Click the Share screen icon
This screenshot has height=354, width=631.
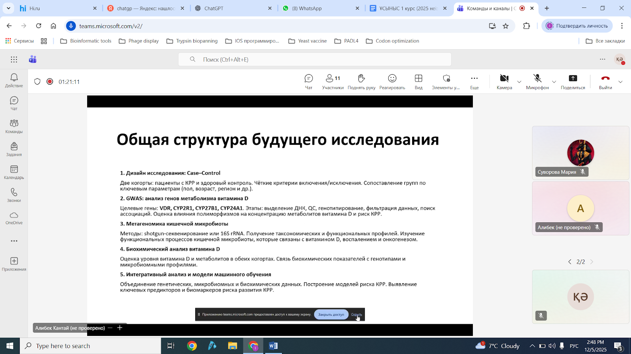tap(573, 82)
